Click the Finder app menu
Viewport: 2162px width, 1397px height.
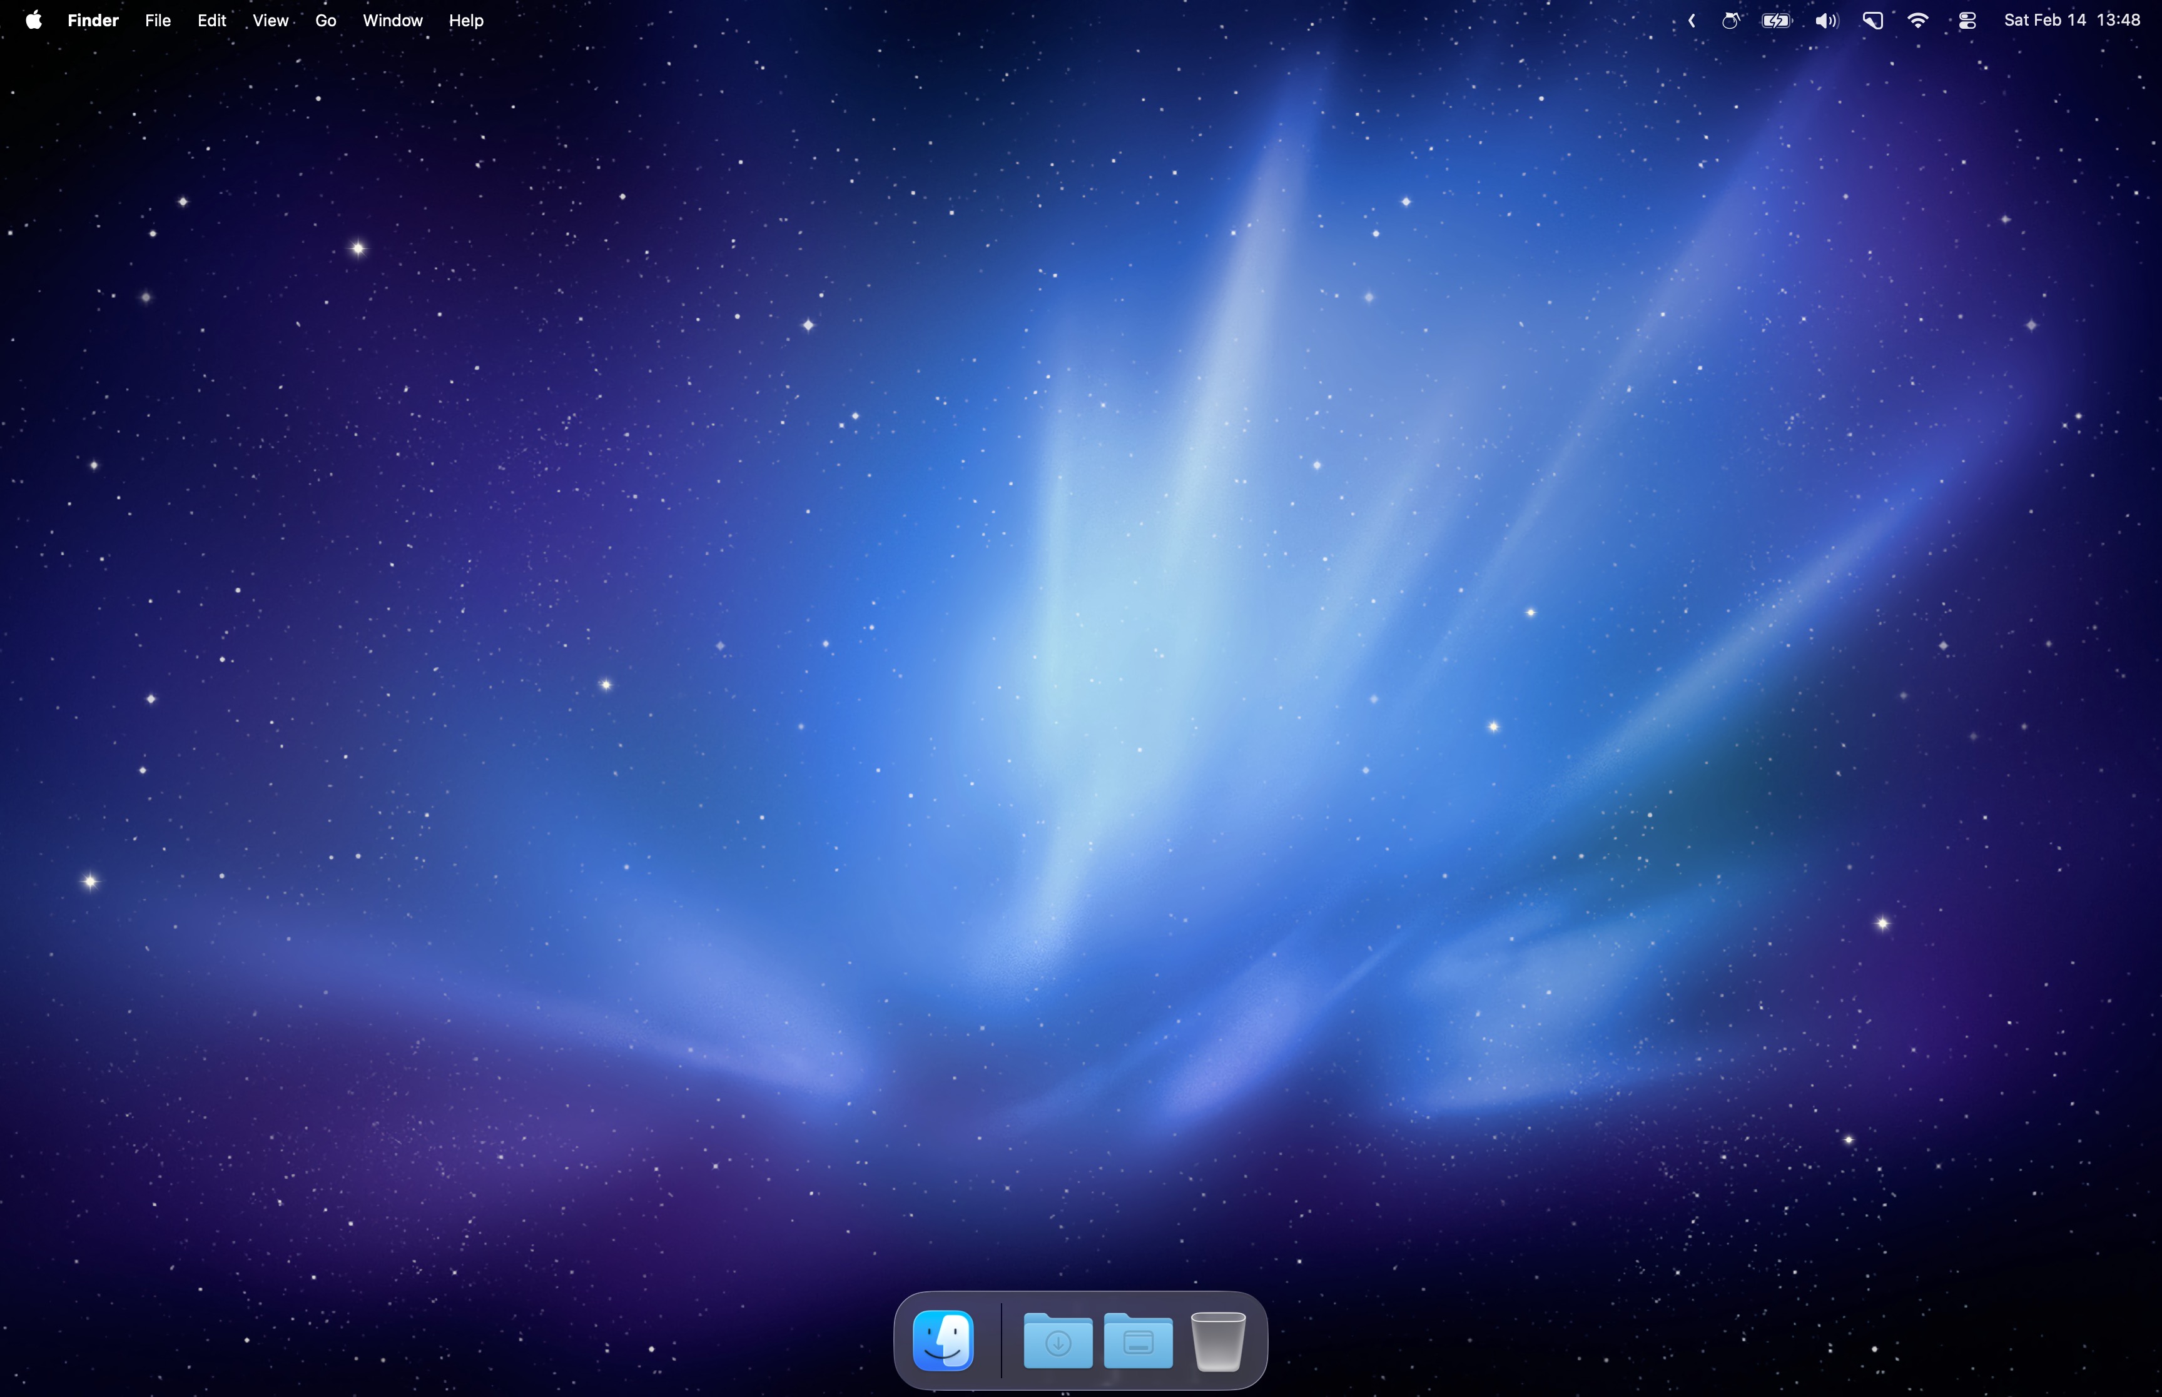point(93,20)
